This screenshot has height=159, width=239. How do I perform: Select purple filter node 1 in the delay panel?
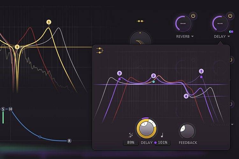[x=201, y=71]
